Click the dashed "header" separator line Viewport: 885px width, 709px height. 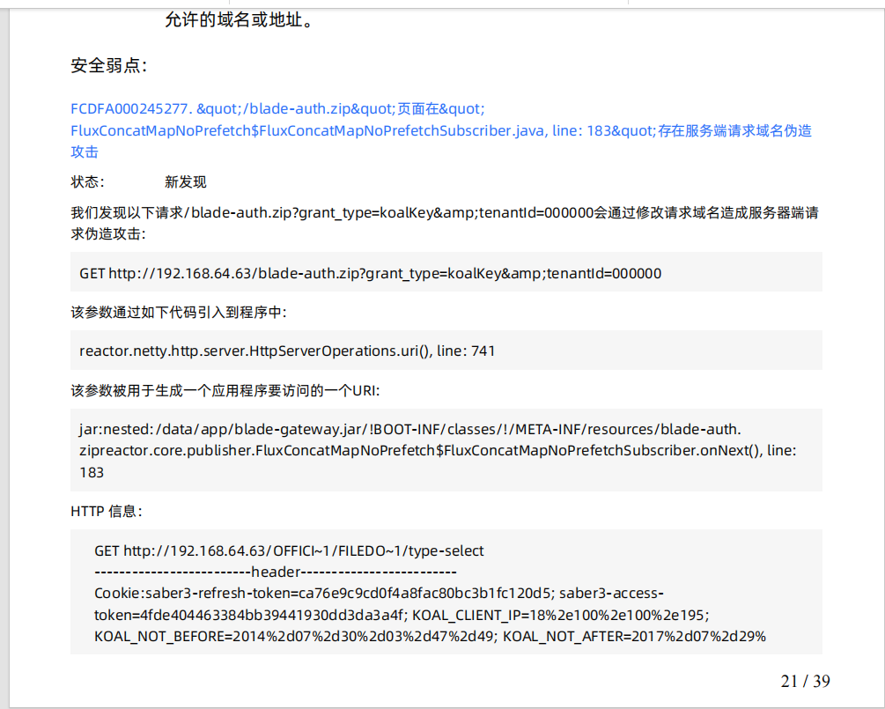click(x=275, y=572)
